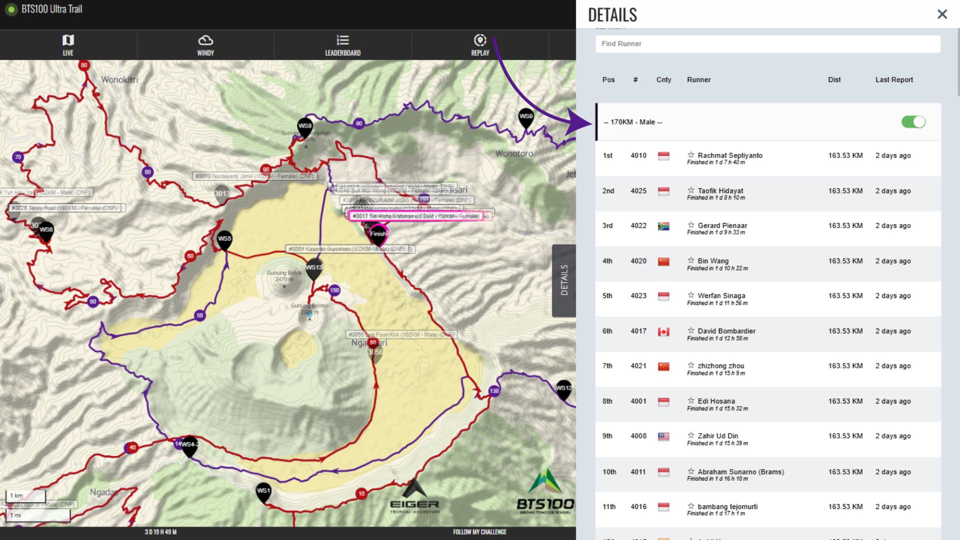Select Rachmat Septiyanto runner name

(x=730, y=155)
